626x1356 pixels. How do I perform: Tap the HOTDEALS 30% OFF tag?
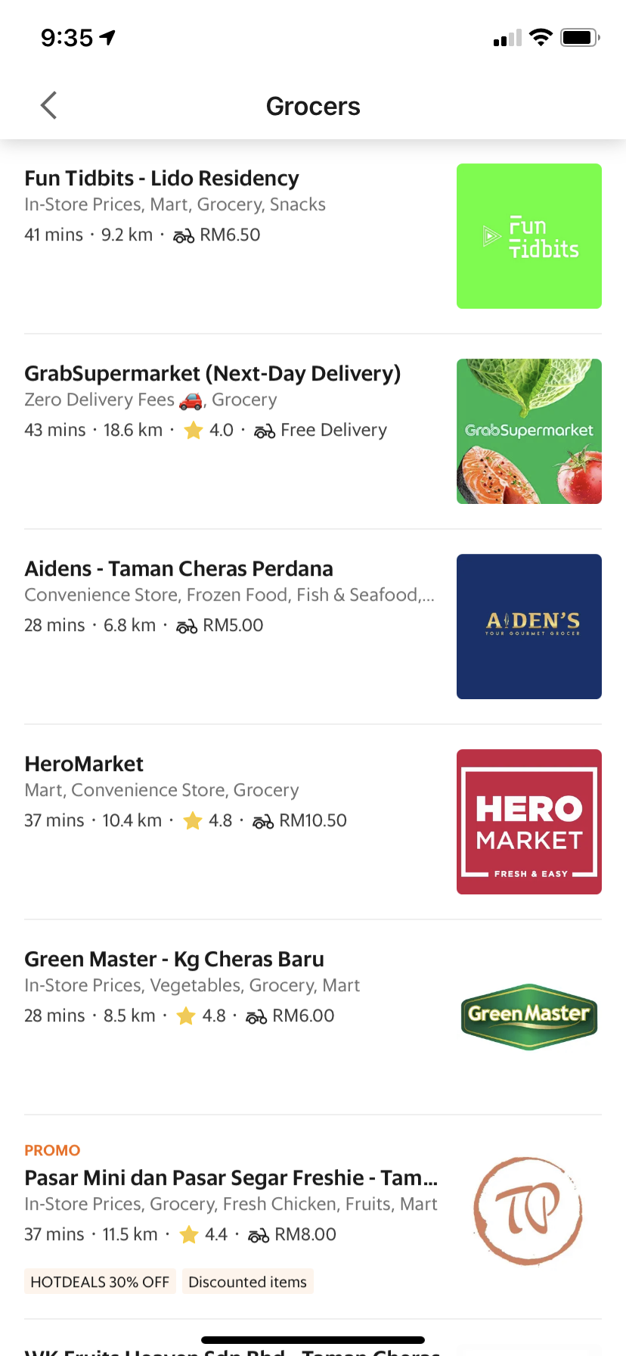(100, 1282)
